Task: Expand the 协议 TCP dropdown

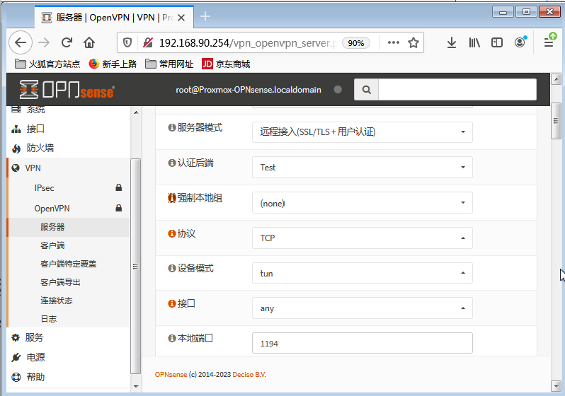Action: 362,238
